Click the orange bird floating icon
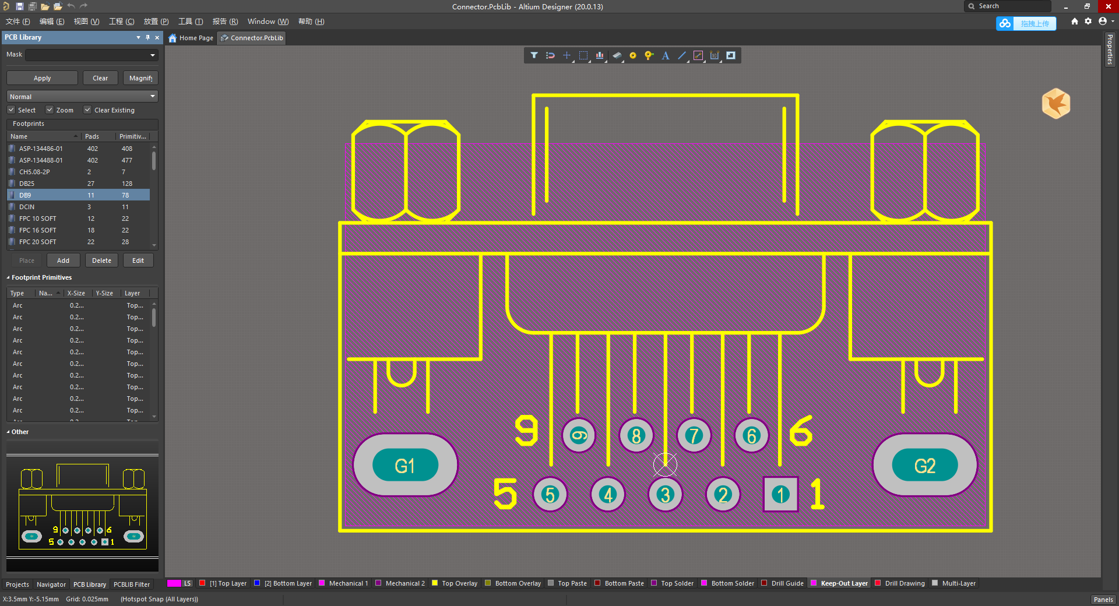This screenshot has width=1119, height=606. [x=1055, y=104]
